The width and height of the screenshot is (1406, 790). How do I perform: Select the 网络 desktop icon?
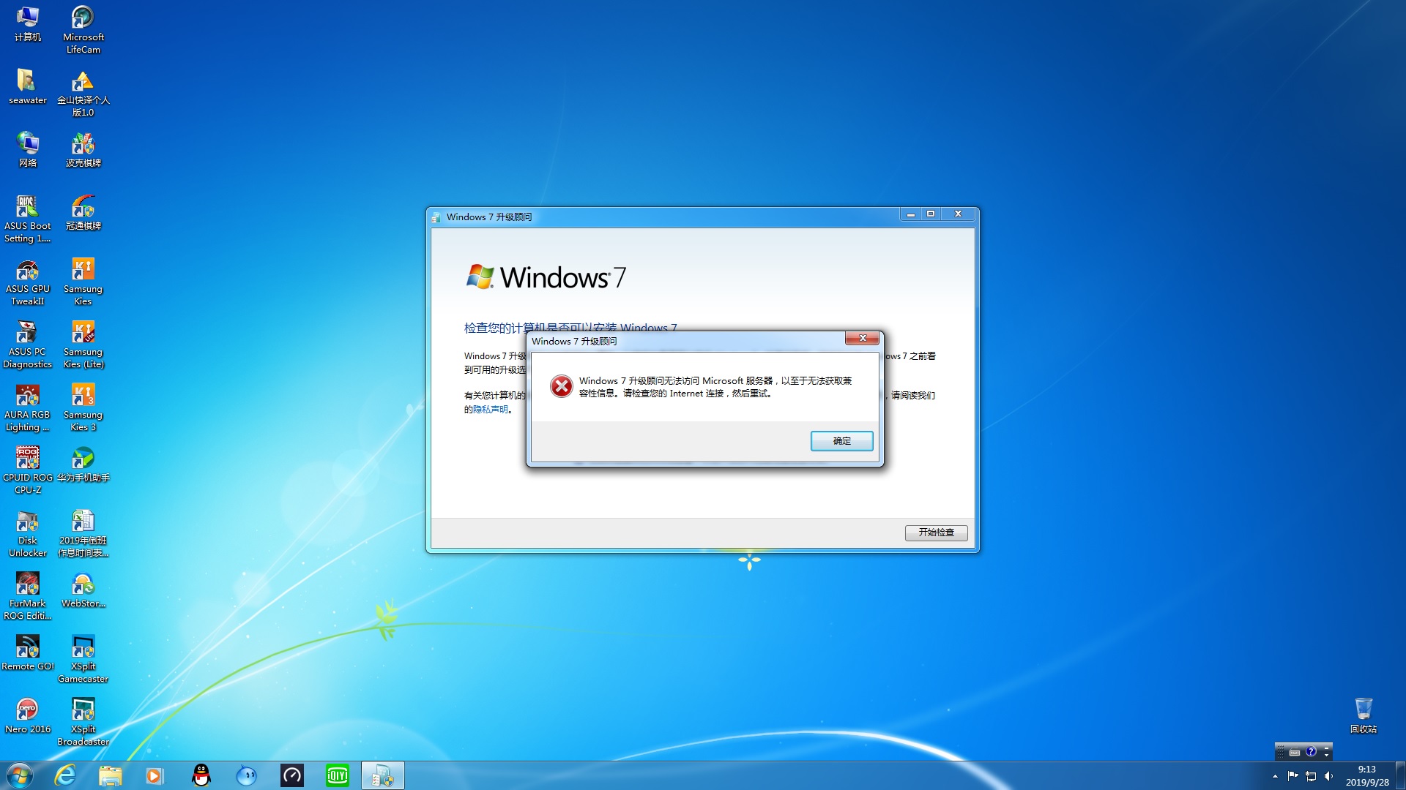[x=28, y=149]
